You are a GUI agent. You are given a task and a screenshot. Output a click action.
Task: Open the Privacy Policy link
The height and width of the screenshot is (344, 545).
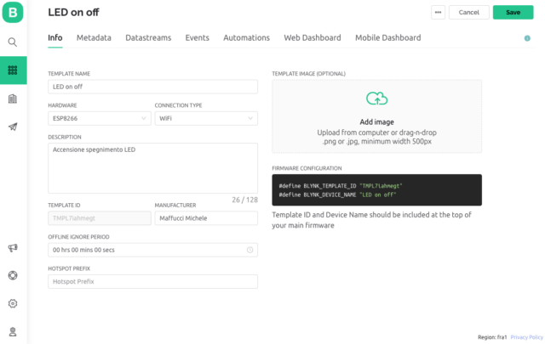tap(525, 337)
